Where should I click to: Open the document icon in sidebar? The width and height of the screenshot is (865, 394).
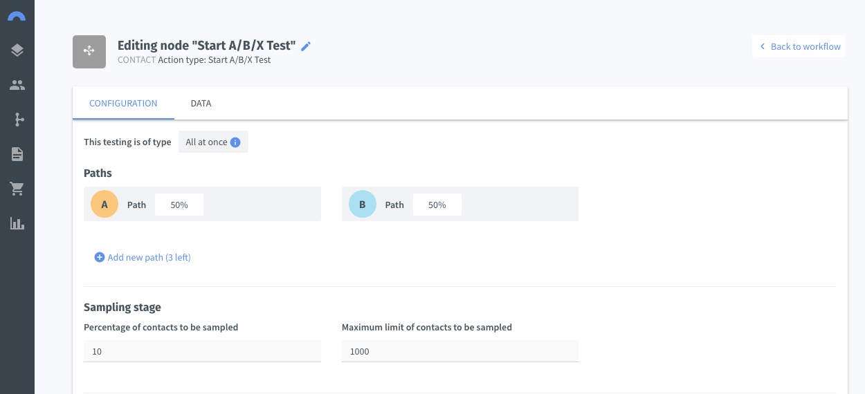(x=17, y=154)
